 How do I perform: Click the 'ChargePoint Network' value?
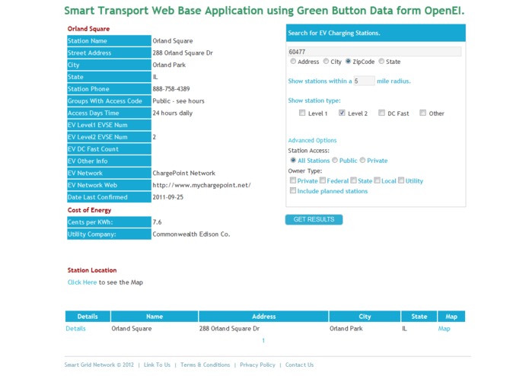click(184, 174)
